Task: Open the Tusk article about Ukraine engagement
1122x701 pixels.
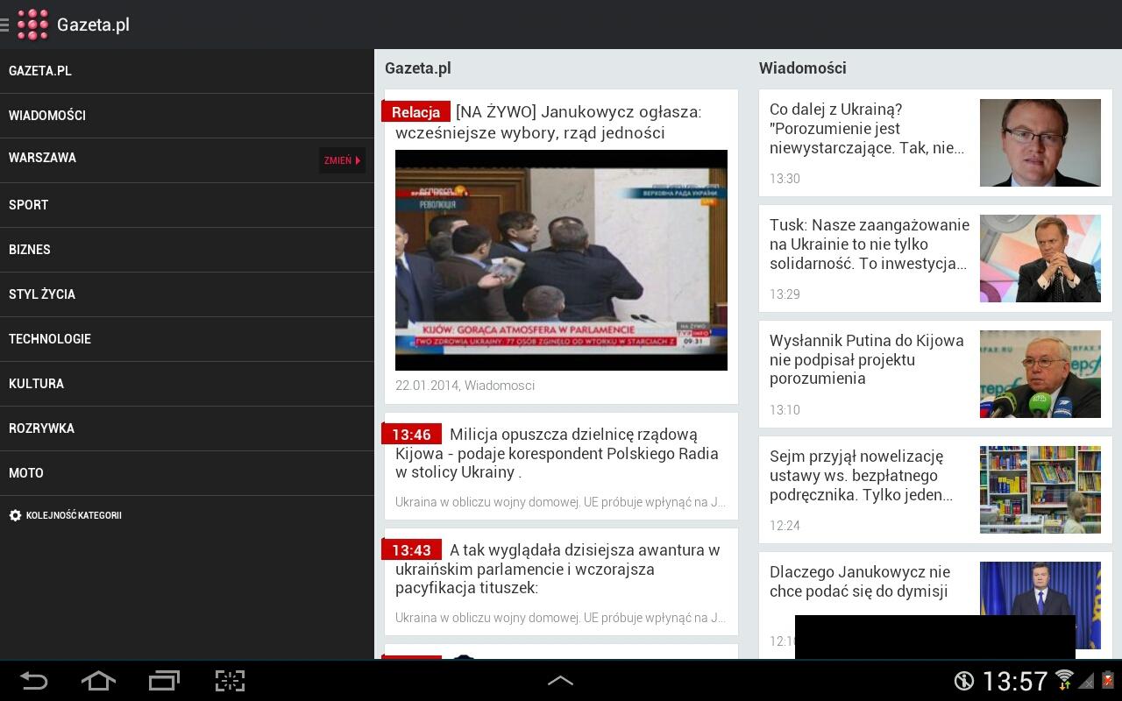Action: (x=934, y=258)
